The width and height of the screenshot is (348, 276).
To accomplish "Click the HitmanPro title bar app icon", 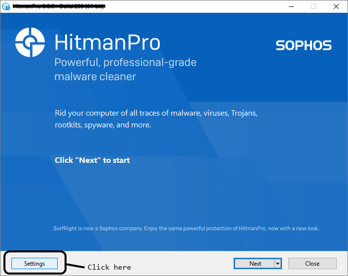I will 6,6.
